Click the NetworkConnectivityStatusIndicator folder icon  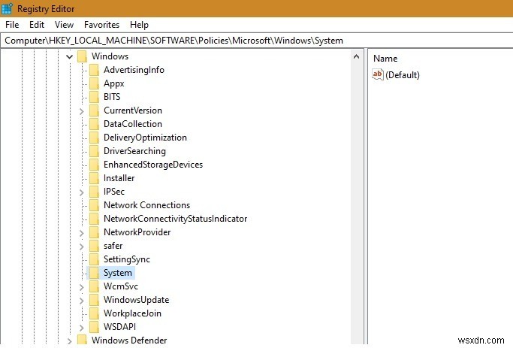(x=94, y=219)
